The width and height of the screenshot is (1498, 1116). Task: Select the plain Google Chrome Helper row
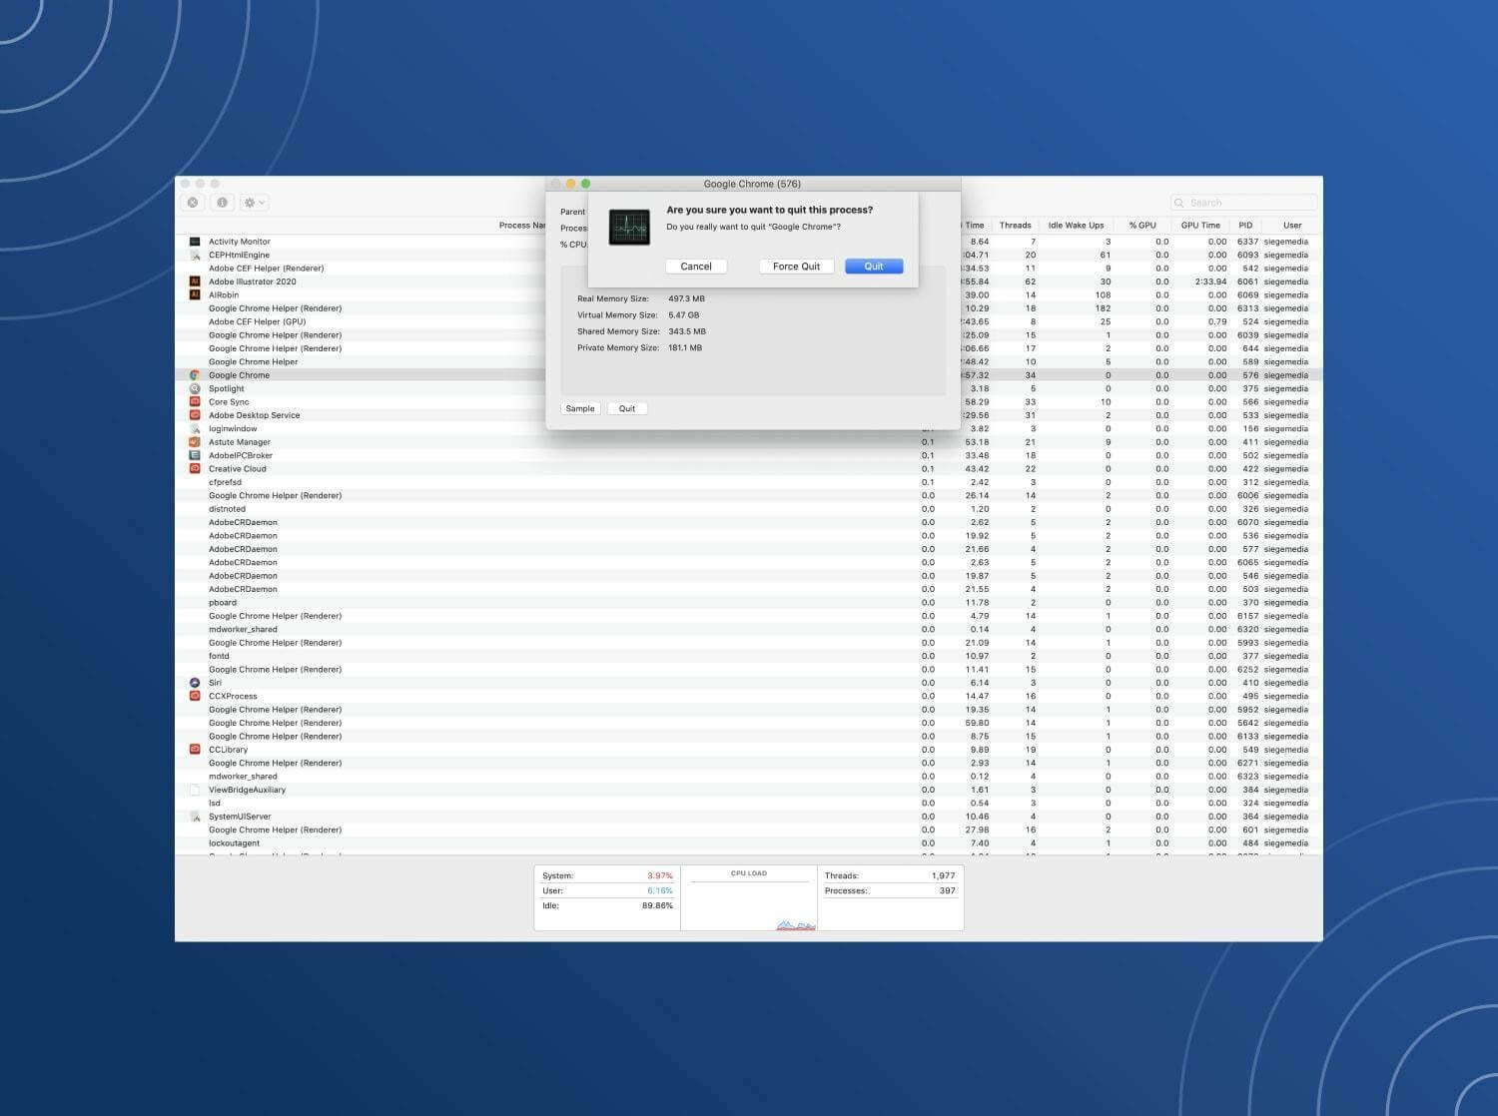tap(749, 361)
